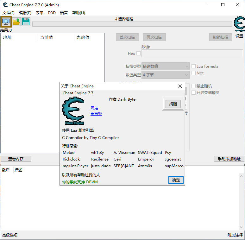Screen dimensions: 245x240
Task: Click the 高级选项 status bar entry
Action: pos(10,235)
